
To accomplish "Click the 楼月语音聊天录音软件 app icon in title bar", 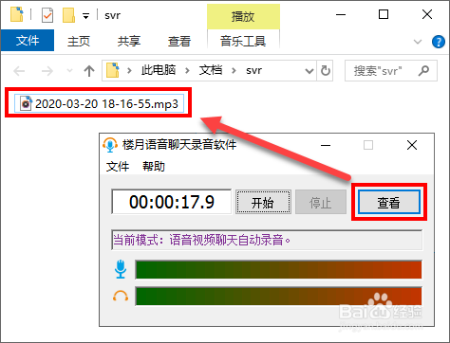I will point(110,145).
